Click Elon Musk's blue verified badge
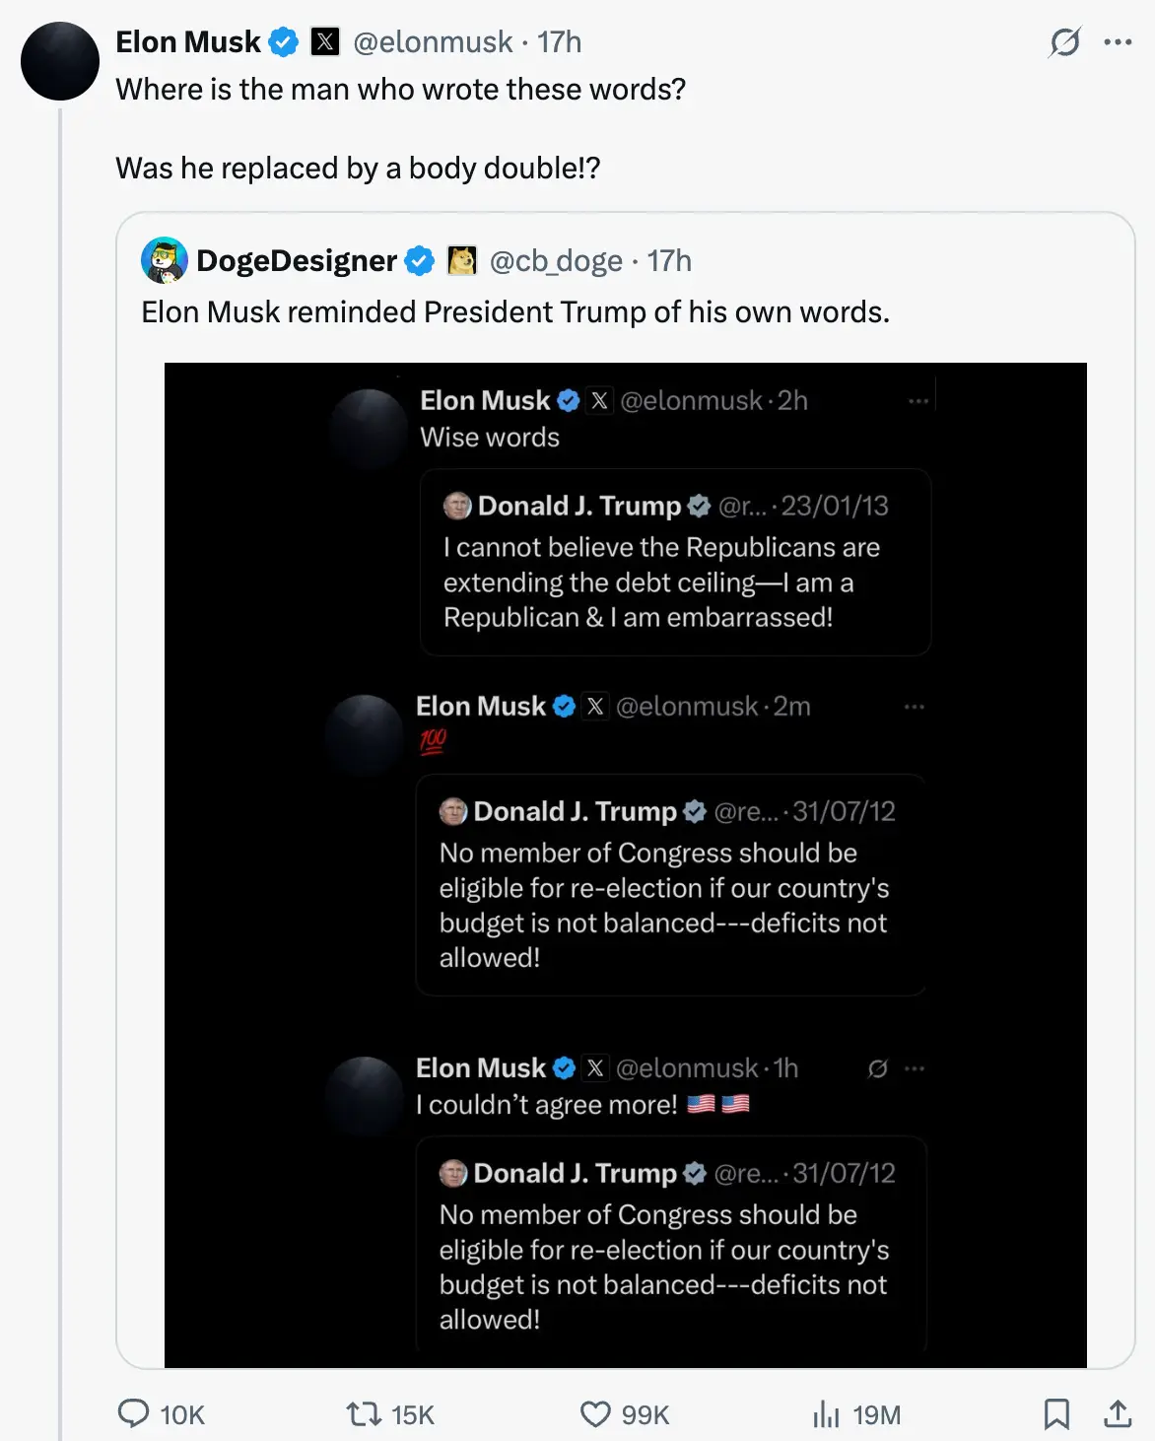The height and width of the screenshot is (1441, 1155). pyautogui.click(x=284, y=42)
